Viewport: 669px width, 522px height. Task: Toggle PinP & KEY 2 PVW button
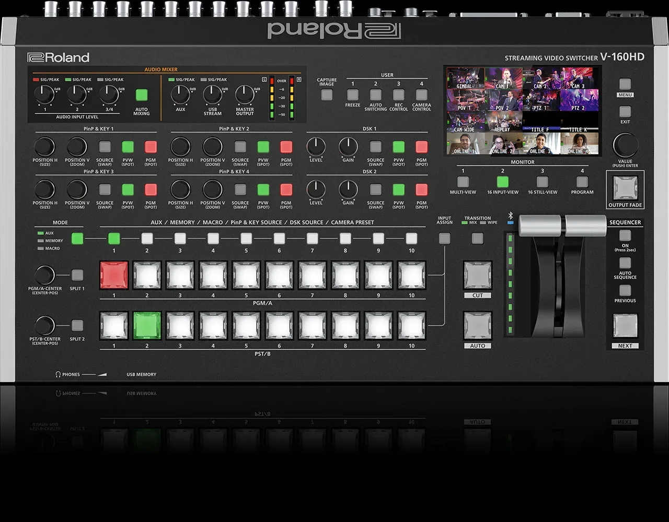(x=263, y=147)
